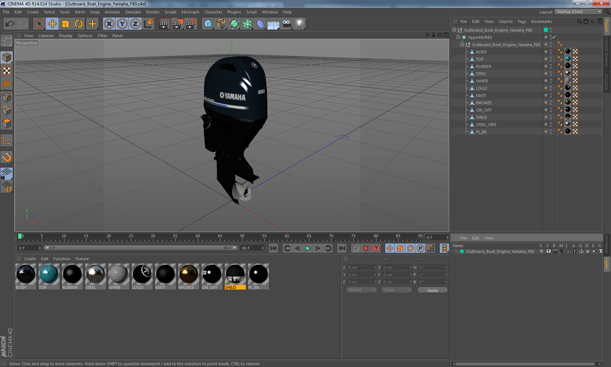The width and height of the screenshot is (611, 367).
Task: Click the Record Active Objects button
Action: pyautogui.click(x=356, y=248)
